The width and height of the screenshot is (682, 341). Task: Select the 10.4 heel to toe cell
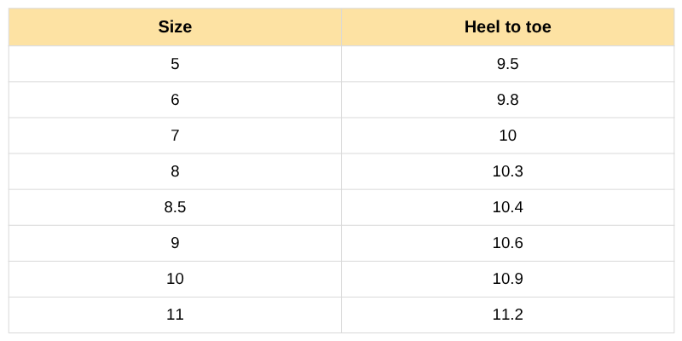507,207
